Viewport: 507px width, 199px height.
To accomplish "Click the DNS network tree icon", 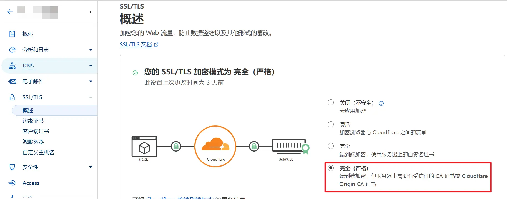I will point(12,66).
